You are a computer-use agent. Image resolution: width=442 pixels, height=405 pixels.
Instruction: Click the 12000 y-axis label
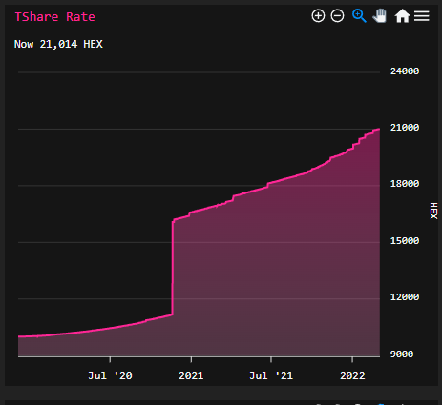coord(405,297)
